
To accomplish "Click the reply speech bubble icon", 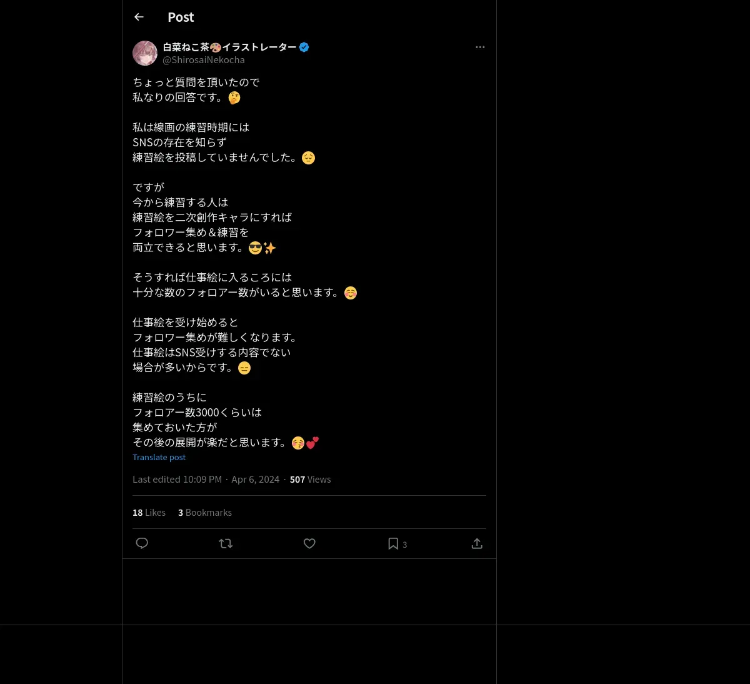I will (x=142, y=543).
